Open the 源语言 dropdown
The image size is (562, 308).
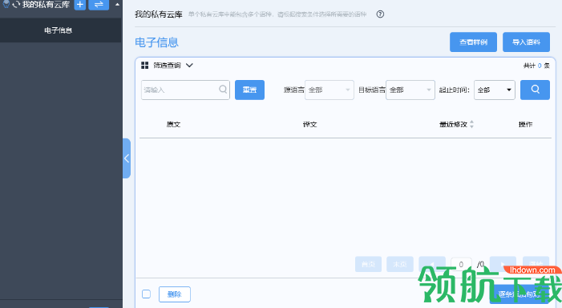(329, 90)
